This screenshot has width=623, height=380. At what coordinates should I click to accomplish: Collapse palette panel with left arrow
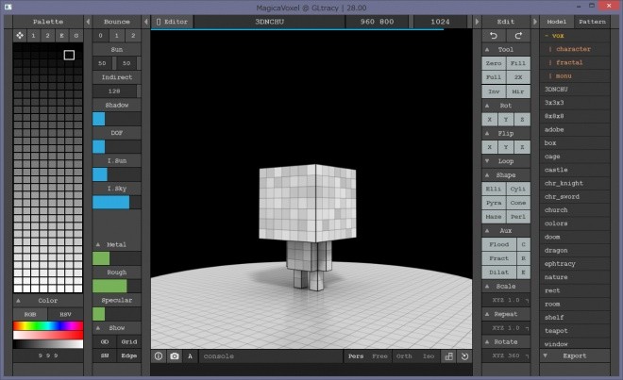point(88,22)
